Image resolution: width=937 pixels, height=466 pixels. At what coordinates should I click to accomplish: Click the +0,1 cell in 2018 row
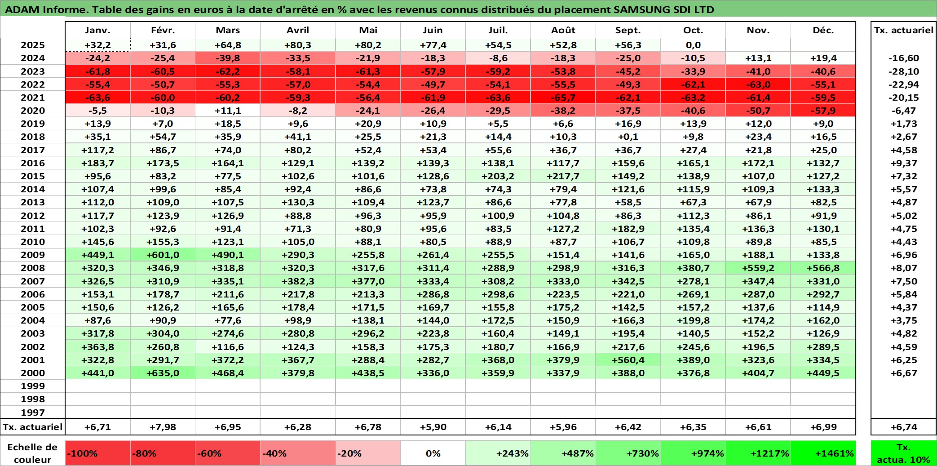click(x=628, y=137)
